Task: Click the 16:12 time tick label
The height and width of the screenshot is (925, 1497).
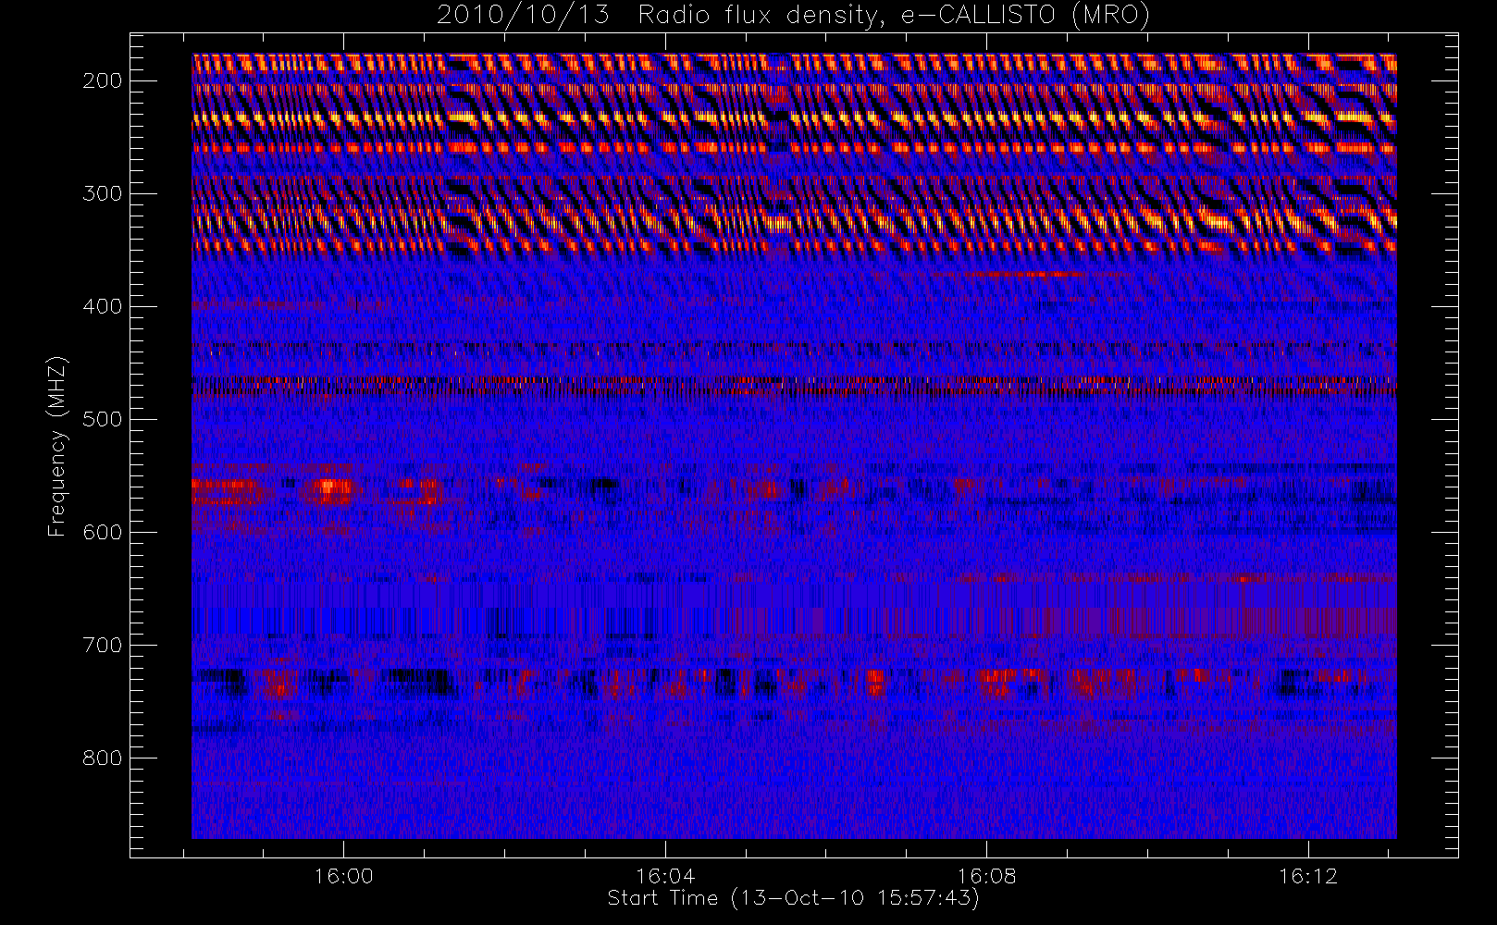Action: click(x=1308, y=876)
